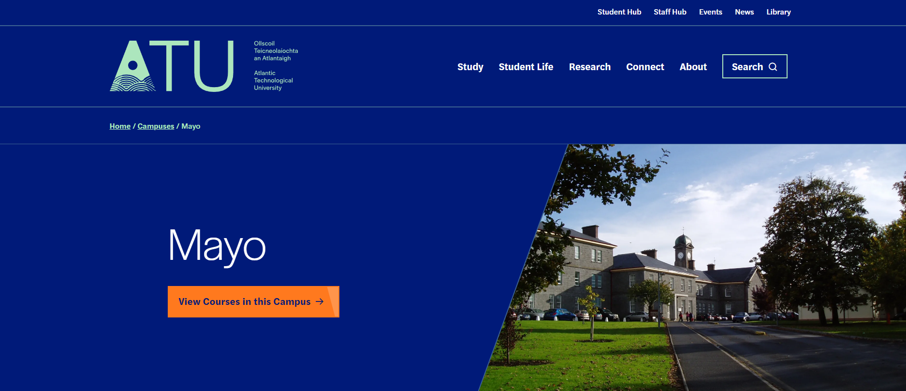
Task: Visit the Library link
Action: click(779, 12)
